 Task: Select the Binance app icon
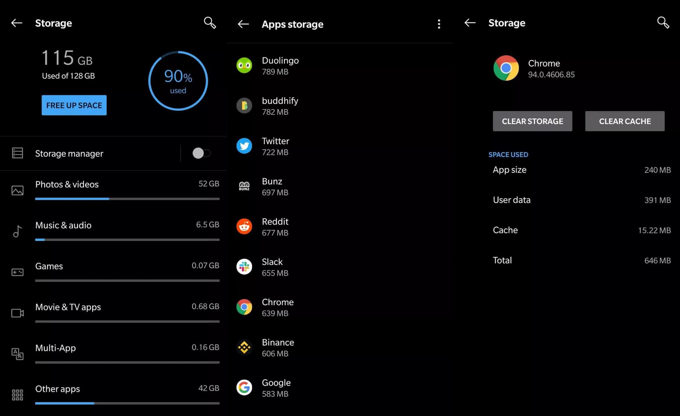[244, 347]
